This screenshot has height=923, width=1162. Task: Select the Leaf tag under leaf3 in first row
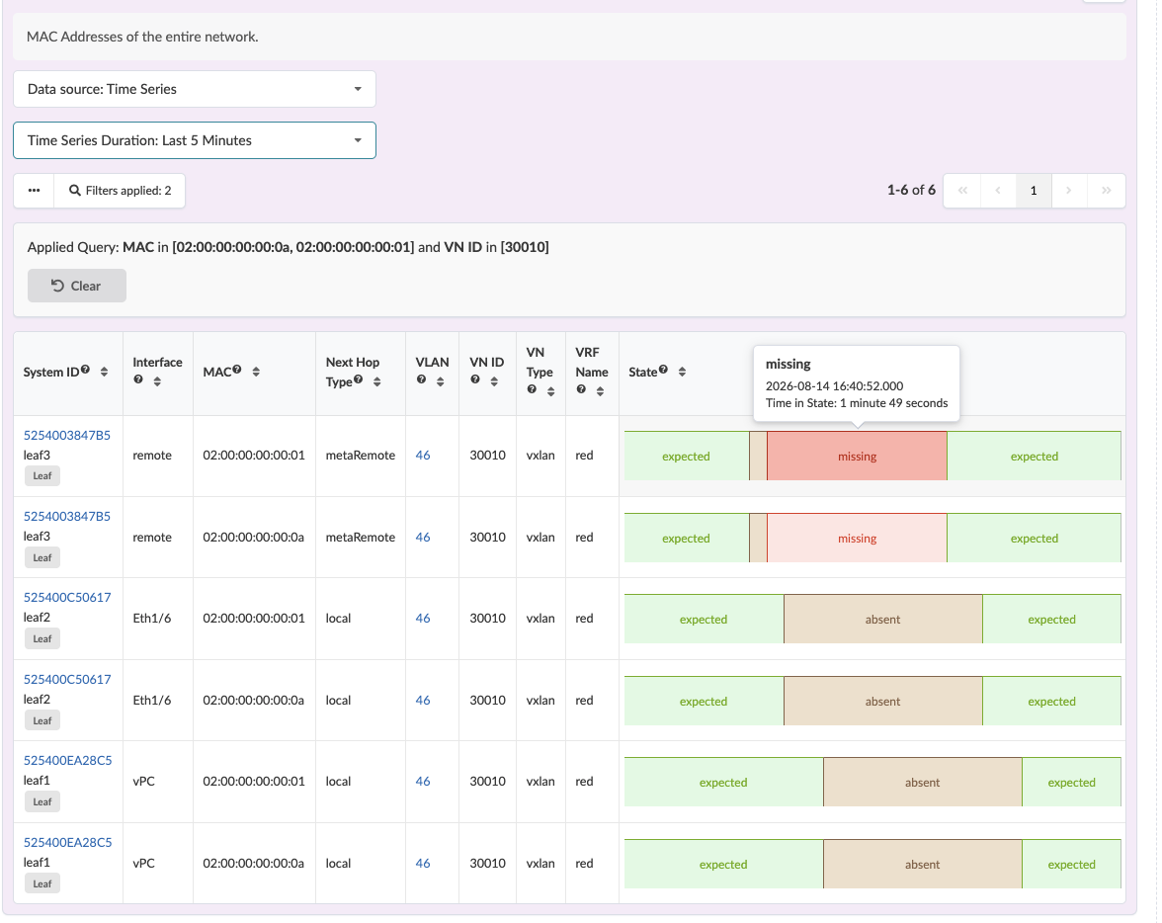coord(42,476)
